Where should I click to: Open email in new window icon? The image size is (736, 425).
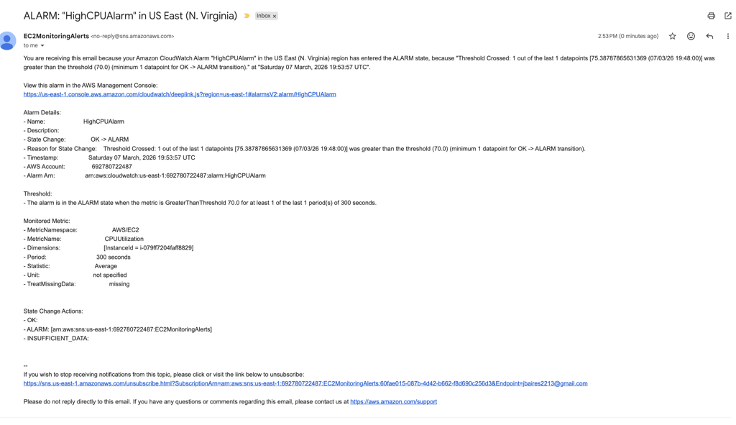(x=727, y=16)
